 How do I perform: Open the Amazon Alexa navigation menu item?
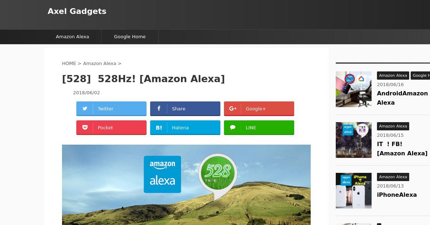click(x=72, y=36)
